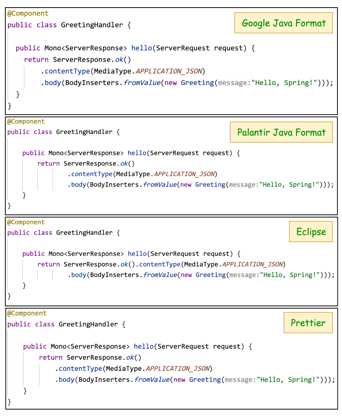Click the Eclipse label

point(311,232)
